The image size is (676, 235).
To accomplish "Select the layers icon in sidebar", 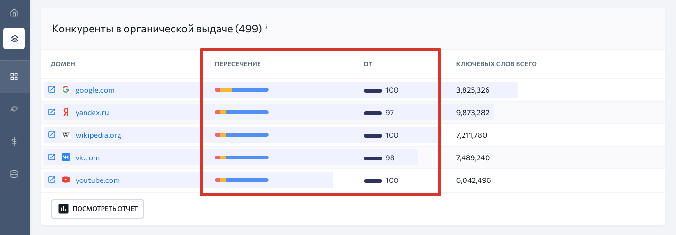I will click(x=14, y=39).
